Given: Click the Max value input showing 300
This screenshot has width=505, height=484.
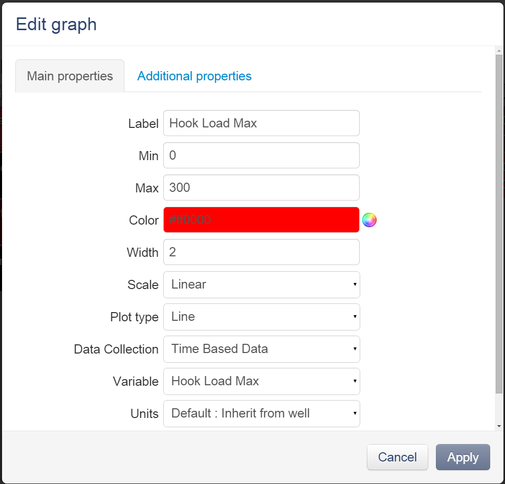Looking at the screenshot, I should [261, 187].
